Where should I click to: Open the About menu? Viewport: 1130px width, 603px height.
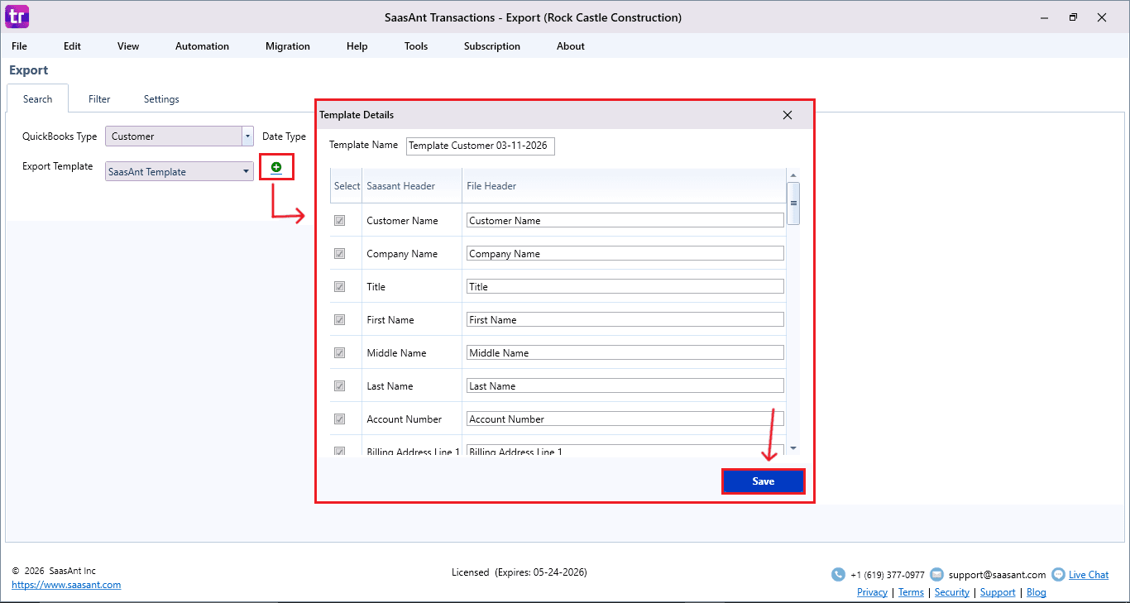571,46
